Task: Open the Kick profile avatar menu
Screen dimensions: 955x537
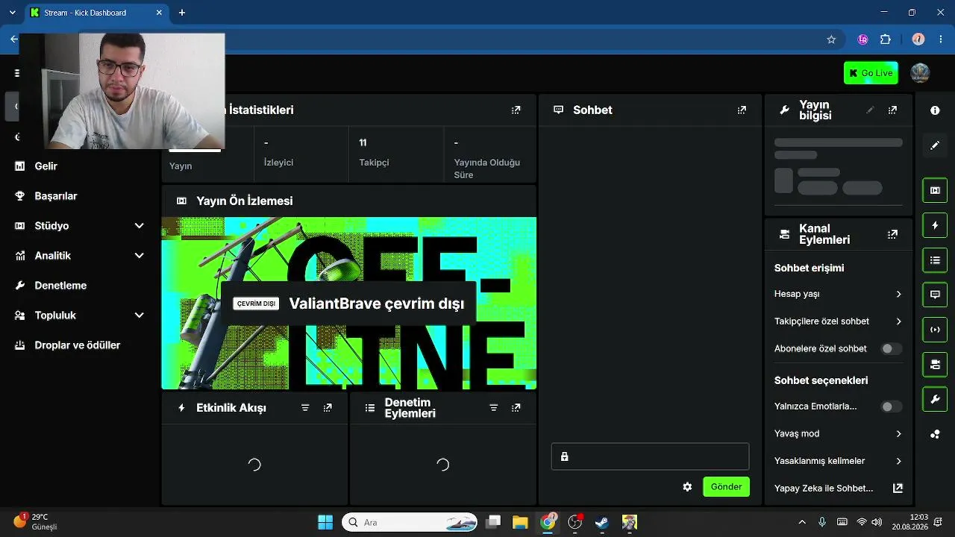Action: click(x=920, y=73)
